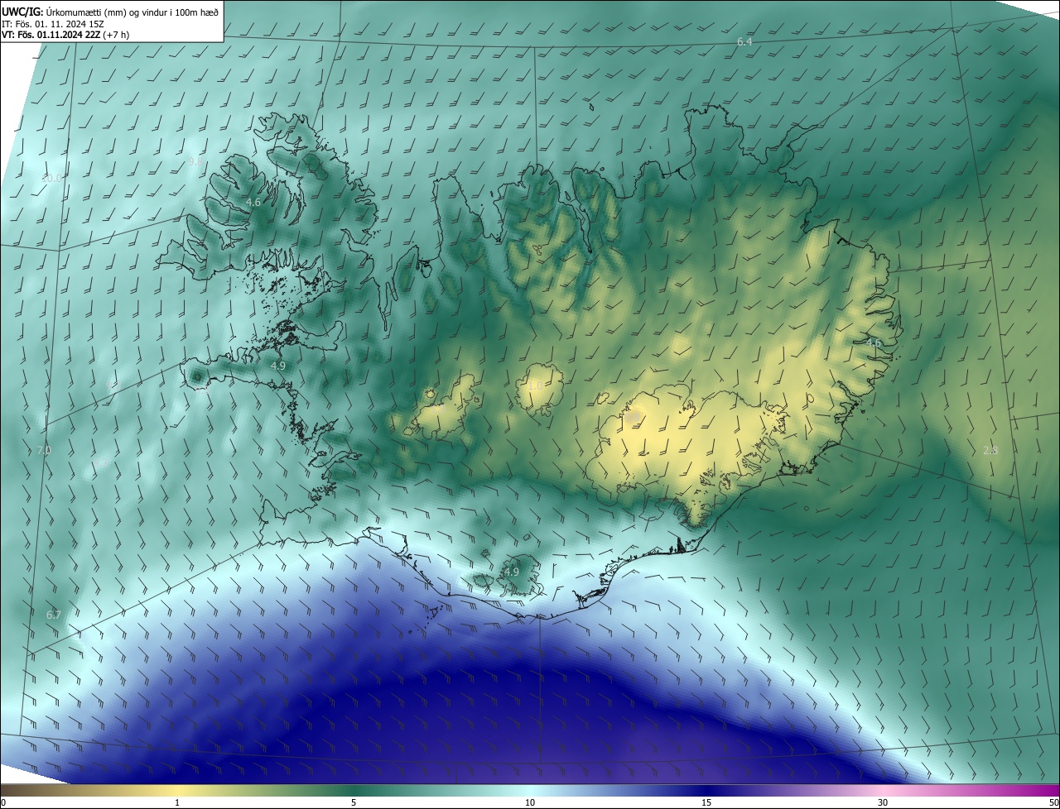Click the '4.9' label on Snæfellsnes peninsula
The width and height of the screenshot is (1060, 809).
pos(277,365)
